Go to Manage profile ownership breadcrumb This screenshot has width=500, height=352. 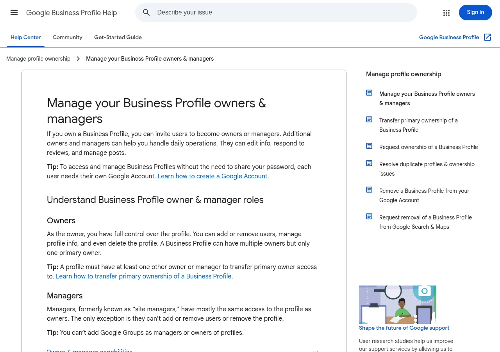(38, 59)
